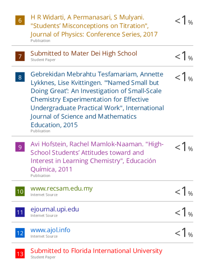Click the <1% match beside ejournal.upi.edu
The width and height of the screenshot is (208, 270).
click(184, 212)
